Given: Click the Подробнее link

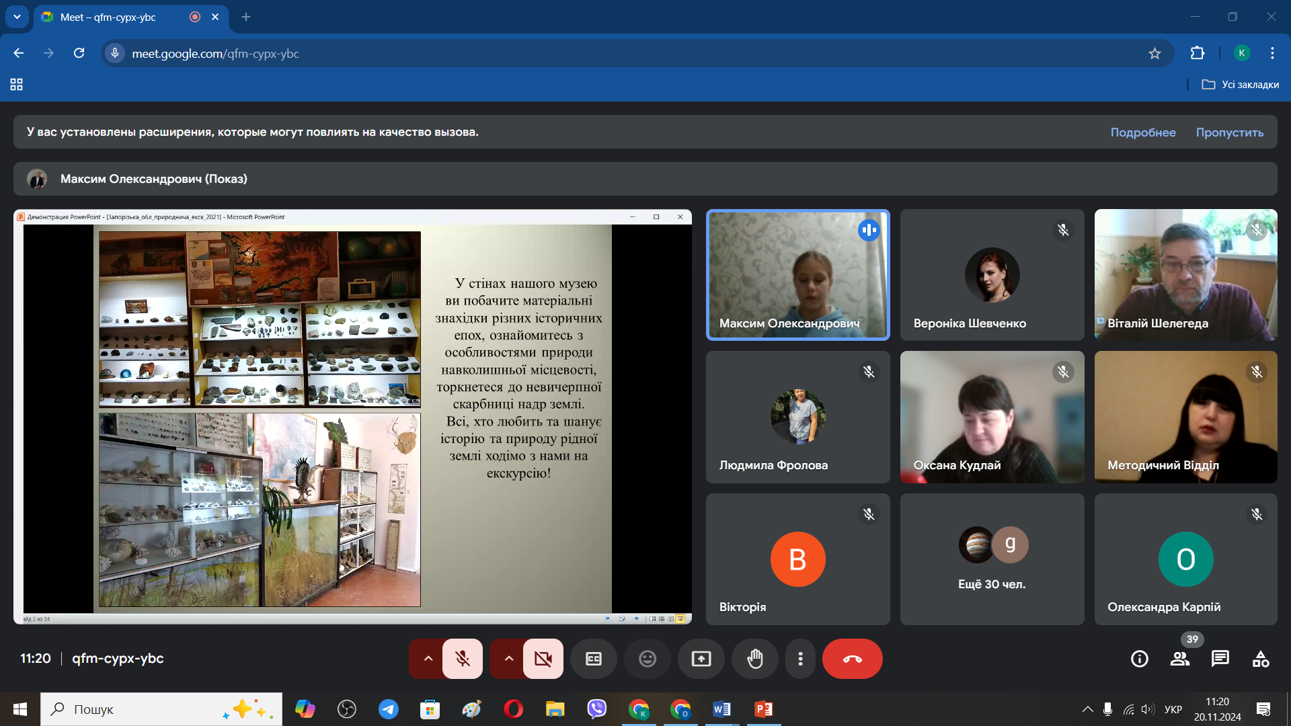Looking at the screenshot, I should [x=1142, y=132].
